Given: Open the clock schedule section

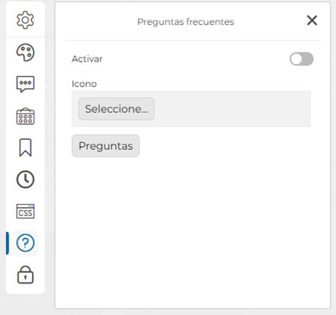Looking at the screenshot, I should pyautogui.click(x=25, y=180).
